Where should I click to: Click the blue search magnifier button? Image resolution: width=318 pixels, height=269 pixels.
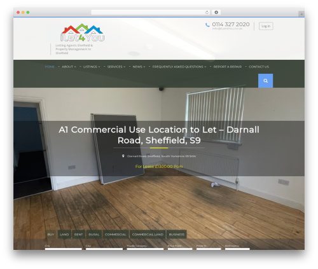[x=265, y=81]
